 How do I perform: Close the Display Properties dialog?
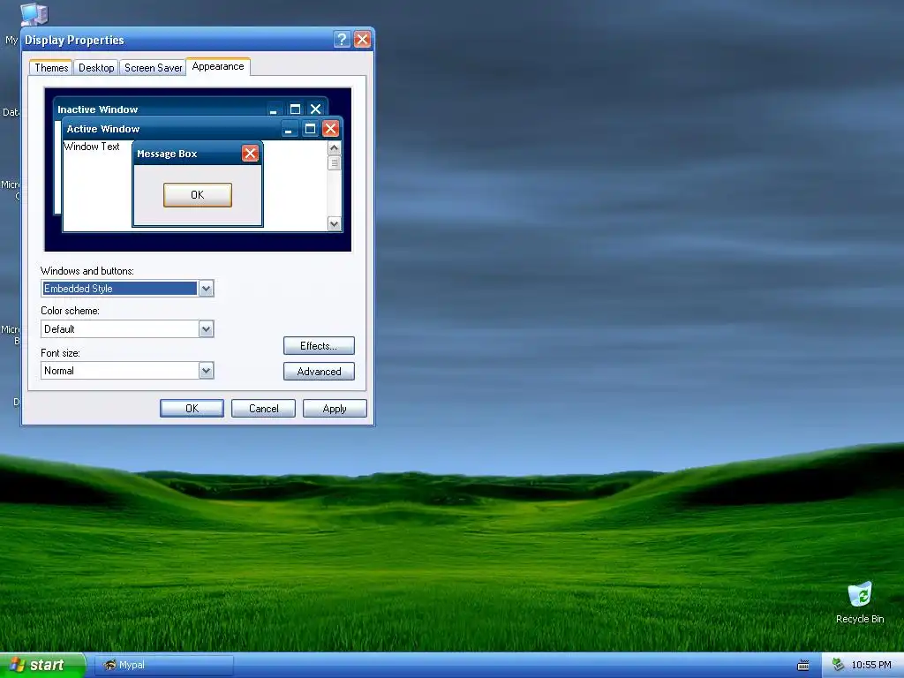click(362, 39)
